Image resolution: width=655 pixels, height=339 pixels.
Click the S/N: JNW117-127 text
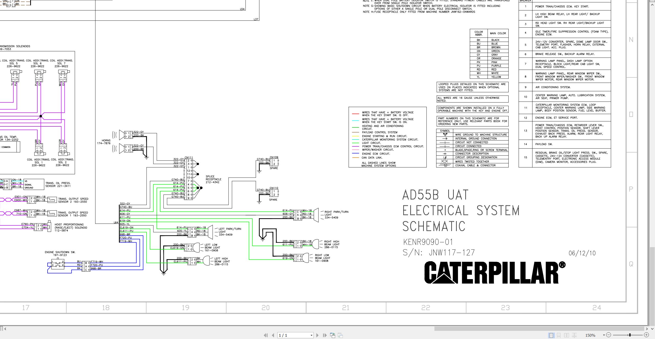tap(439, 253)
